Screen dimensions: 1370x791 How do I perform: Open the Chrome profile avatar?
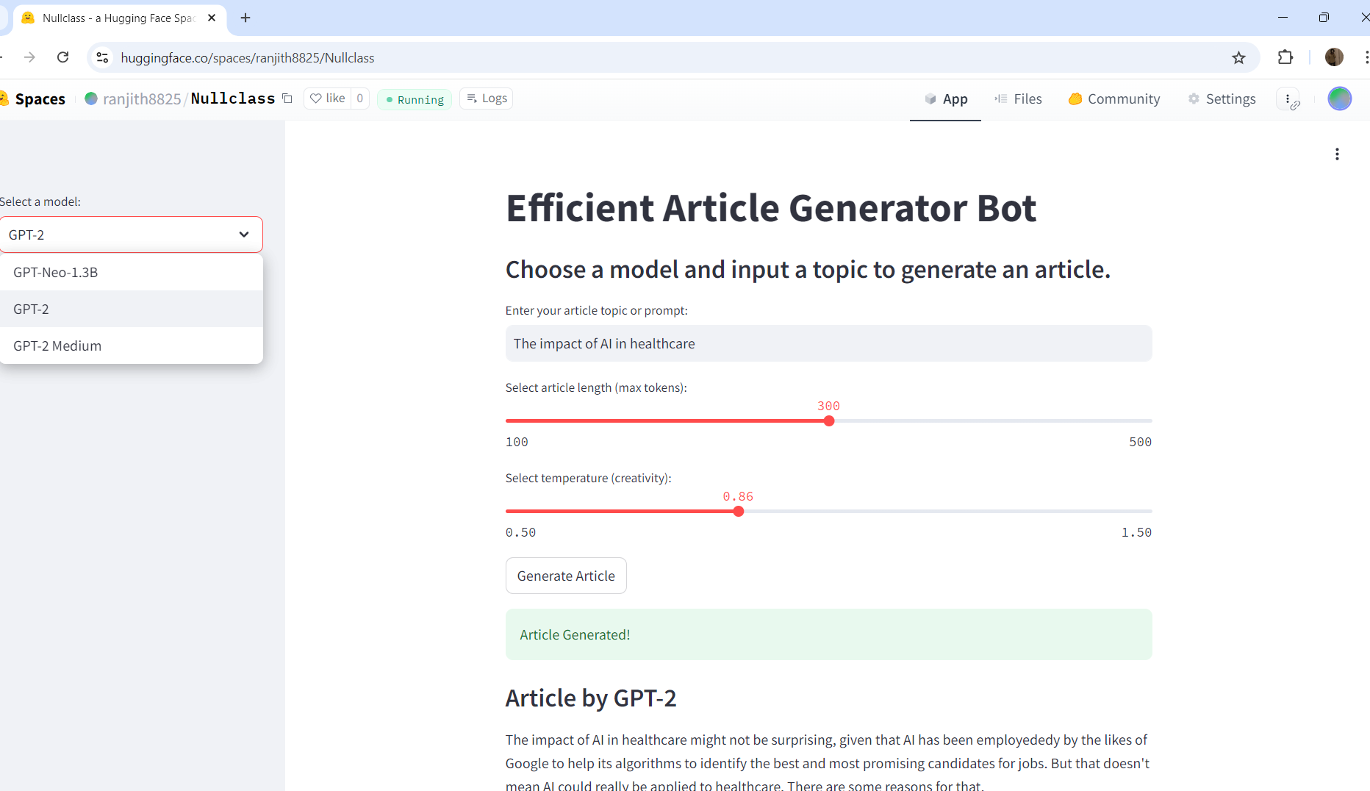[1334, 57]
